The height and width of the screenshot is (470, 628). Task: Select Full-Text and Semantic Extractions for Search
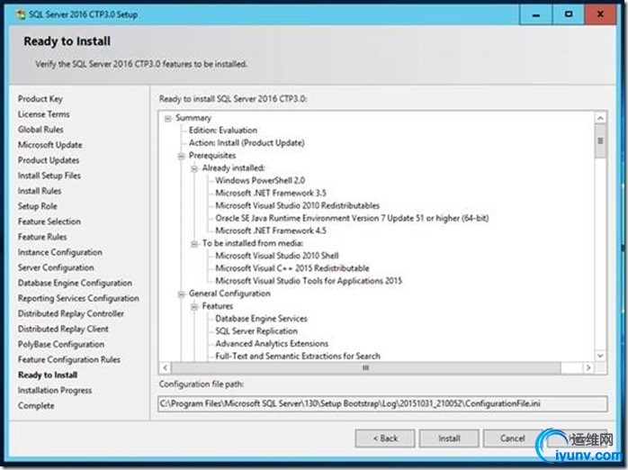click(298, 356)
